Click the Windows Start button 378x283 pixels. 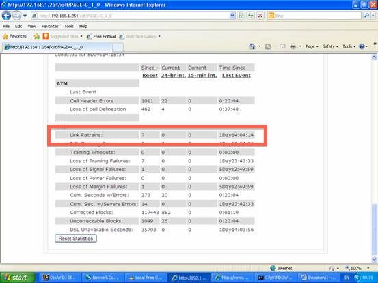pyautogui.click(x=18, y=278)
